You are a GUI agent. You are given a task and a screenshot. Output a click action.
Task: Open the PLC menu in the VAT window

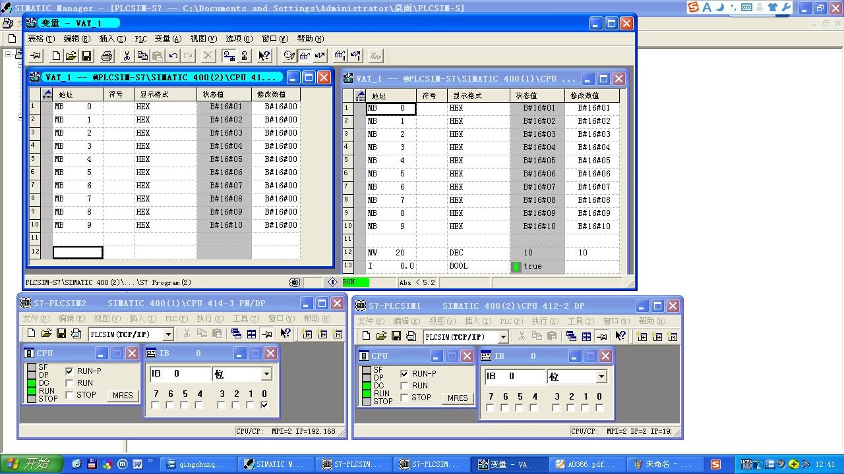coord(140,39)
